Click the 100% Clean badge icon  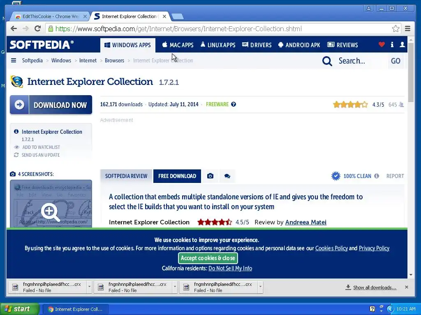pyautogui.click(x=335, y=176)
